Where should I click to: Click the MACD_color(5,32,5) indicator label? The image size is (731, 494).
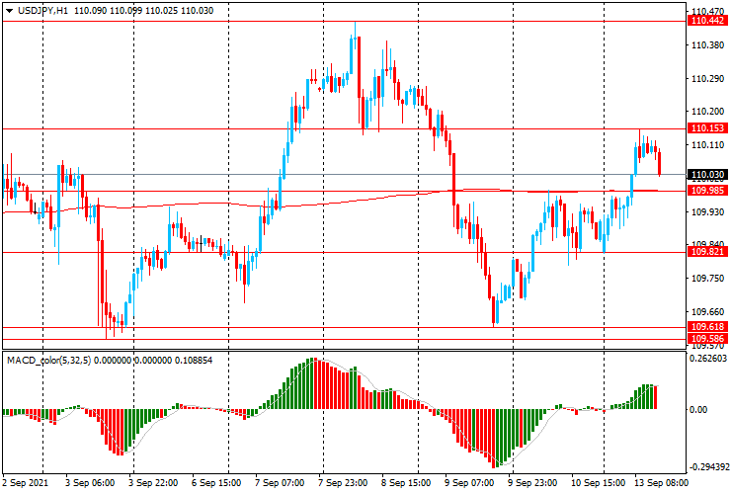pyautogui.click(x=49, y=360)
